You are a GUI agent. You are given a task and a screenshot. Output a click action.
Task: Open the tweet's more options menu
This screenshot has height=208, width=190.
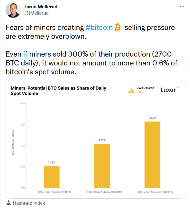(x=182, y=7)
